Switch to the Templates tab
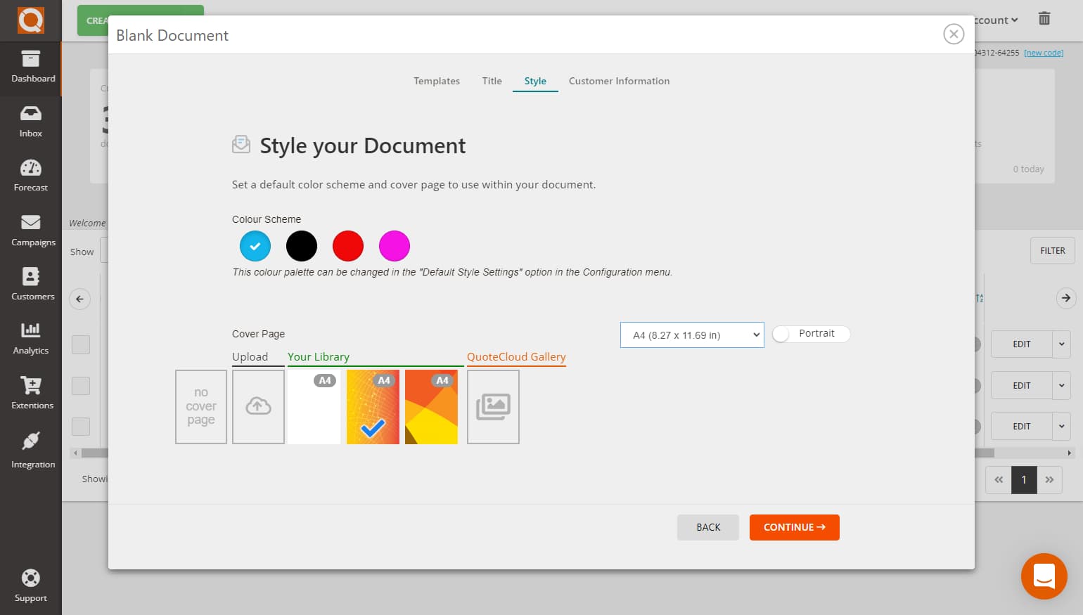 coord(436,81)
